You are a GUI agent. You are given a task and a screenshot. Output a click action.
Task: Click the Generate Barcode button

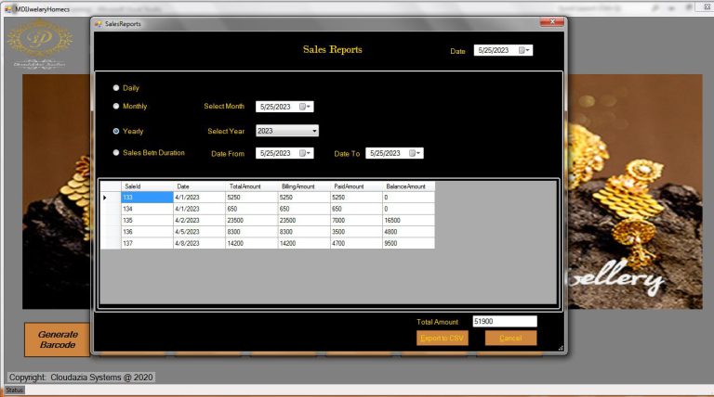coord(58,339)
